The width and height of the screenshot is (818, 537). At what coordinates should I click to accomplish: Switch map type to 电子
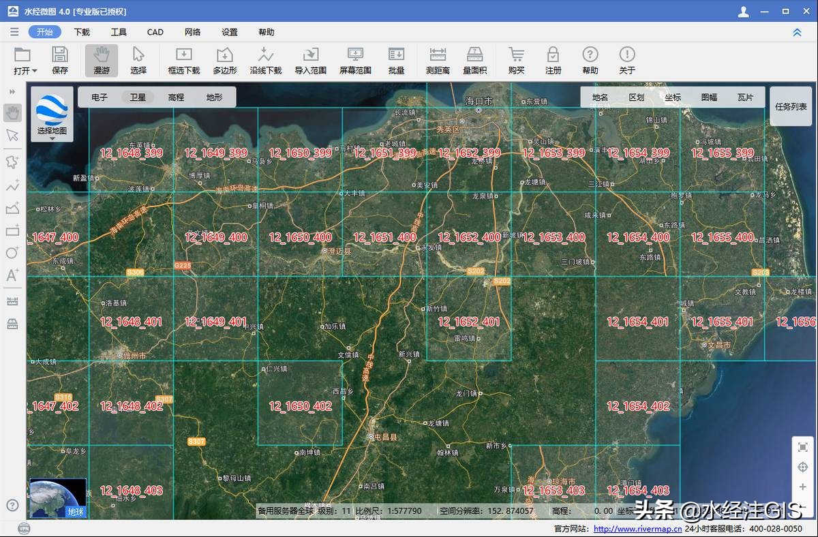tap(100, 97)
